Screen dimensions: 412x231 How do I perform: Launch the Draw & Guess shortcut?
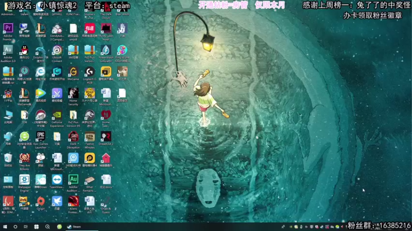[x=106, y=201]
